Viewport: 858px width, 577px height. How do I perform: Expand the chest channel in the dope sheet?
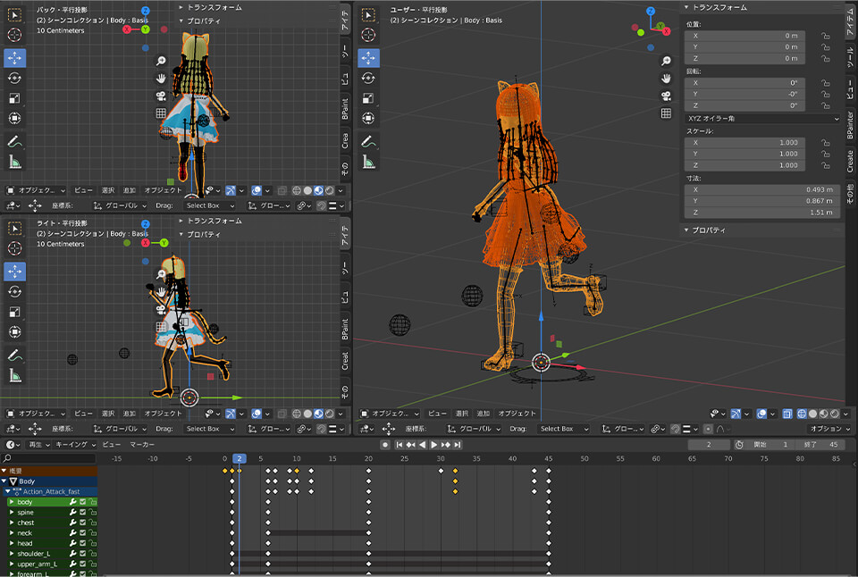click(12, 523)
